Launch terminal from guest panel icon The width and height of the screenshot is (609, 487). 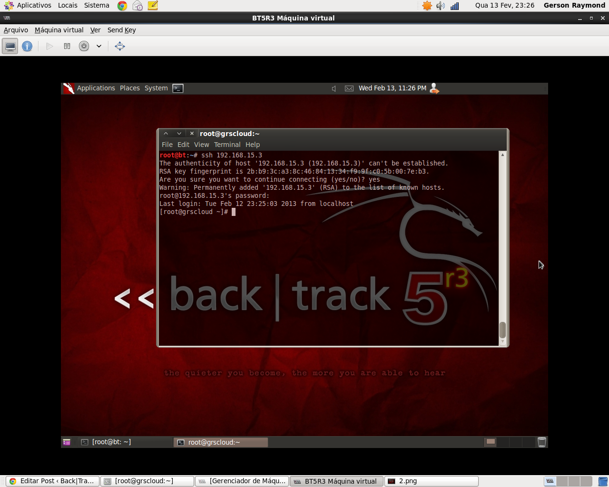click(178, 88)
